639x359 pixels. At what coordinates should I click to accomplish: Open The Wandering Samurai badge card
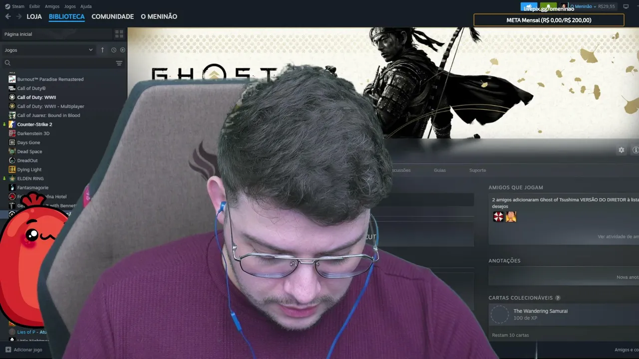[564, 315]
